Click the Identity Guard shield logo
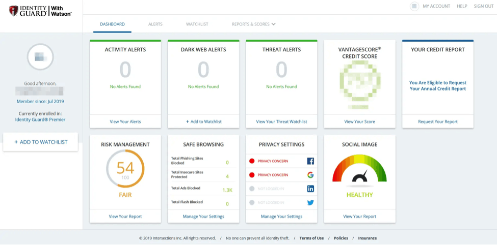Viewport: 497px width, 245px height. pos(14,11)
